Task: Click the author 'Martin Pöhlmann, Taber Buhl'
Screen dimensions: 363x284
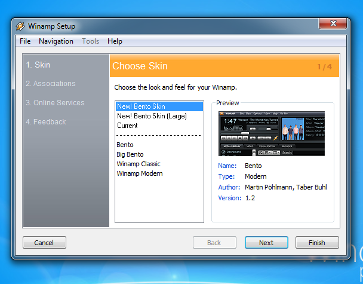Action: pos(286,187)
